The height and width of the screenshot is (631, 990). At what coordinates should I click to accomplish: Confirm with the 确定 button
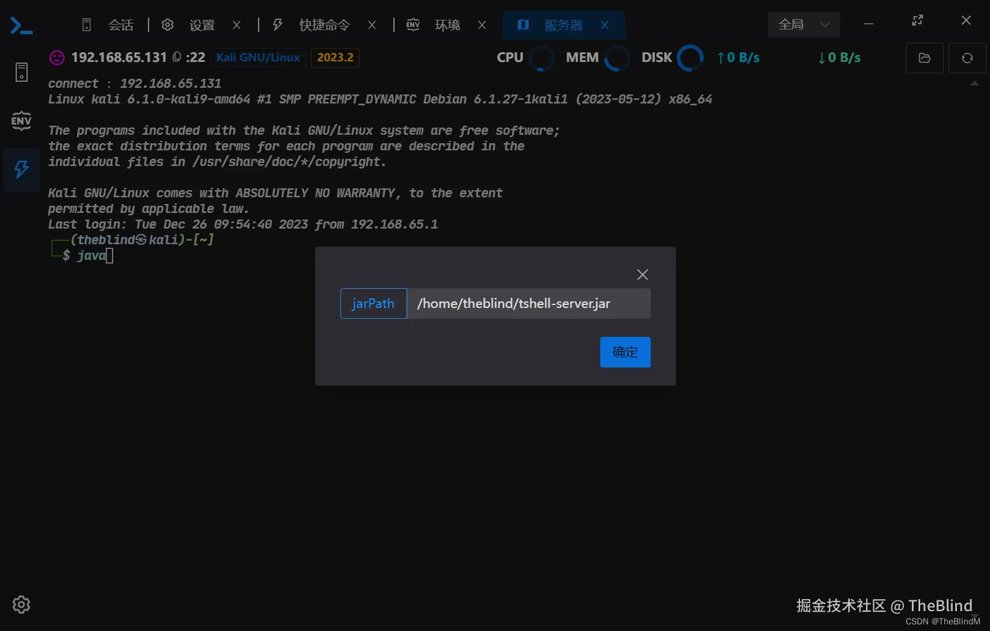625,352
